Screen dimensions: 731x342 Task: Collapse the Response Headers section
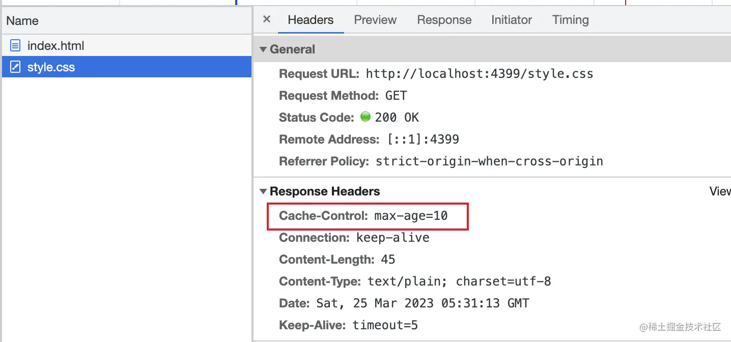pos(263,191)
